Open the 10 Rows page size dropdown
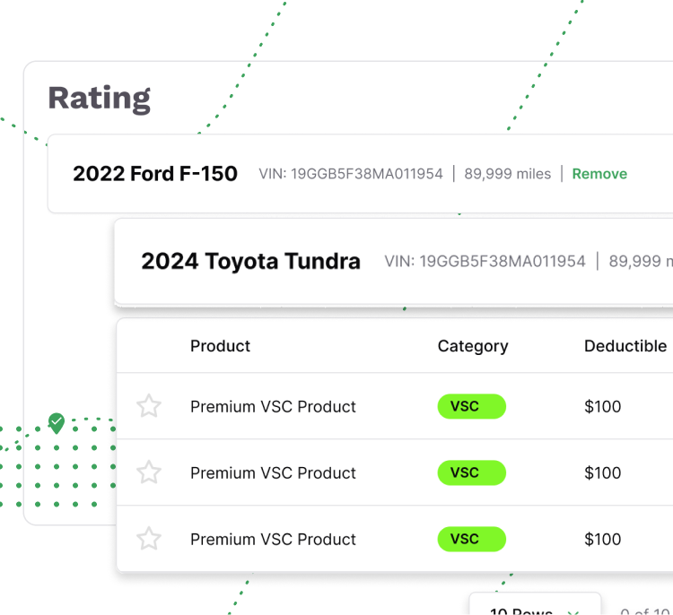Viewport: 673px width, 615px height. [x=525, y=610]
